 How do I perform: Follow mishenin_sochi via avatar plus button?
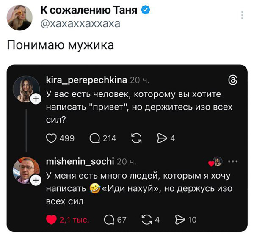36,181
